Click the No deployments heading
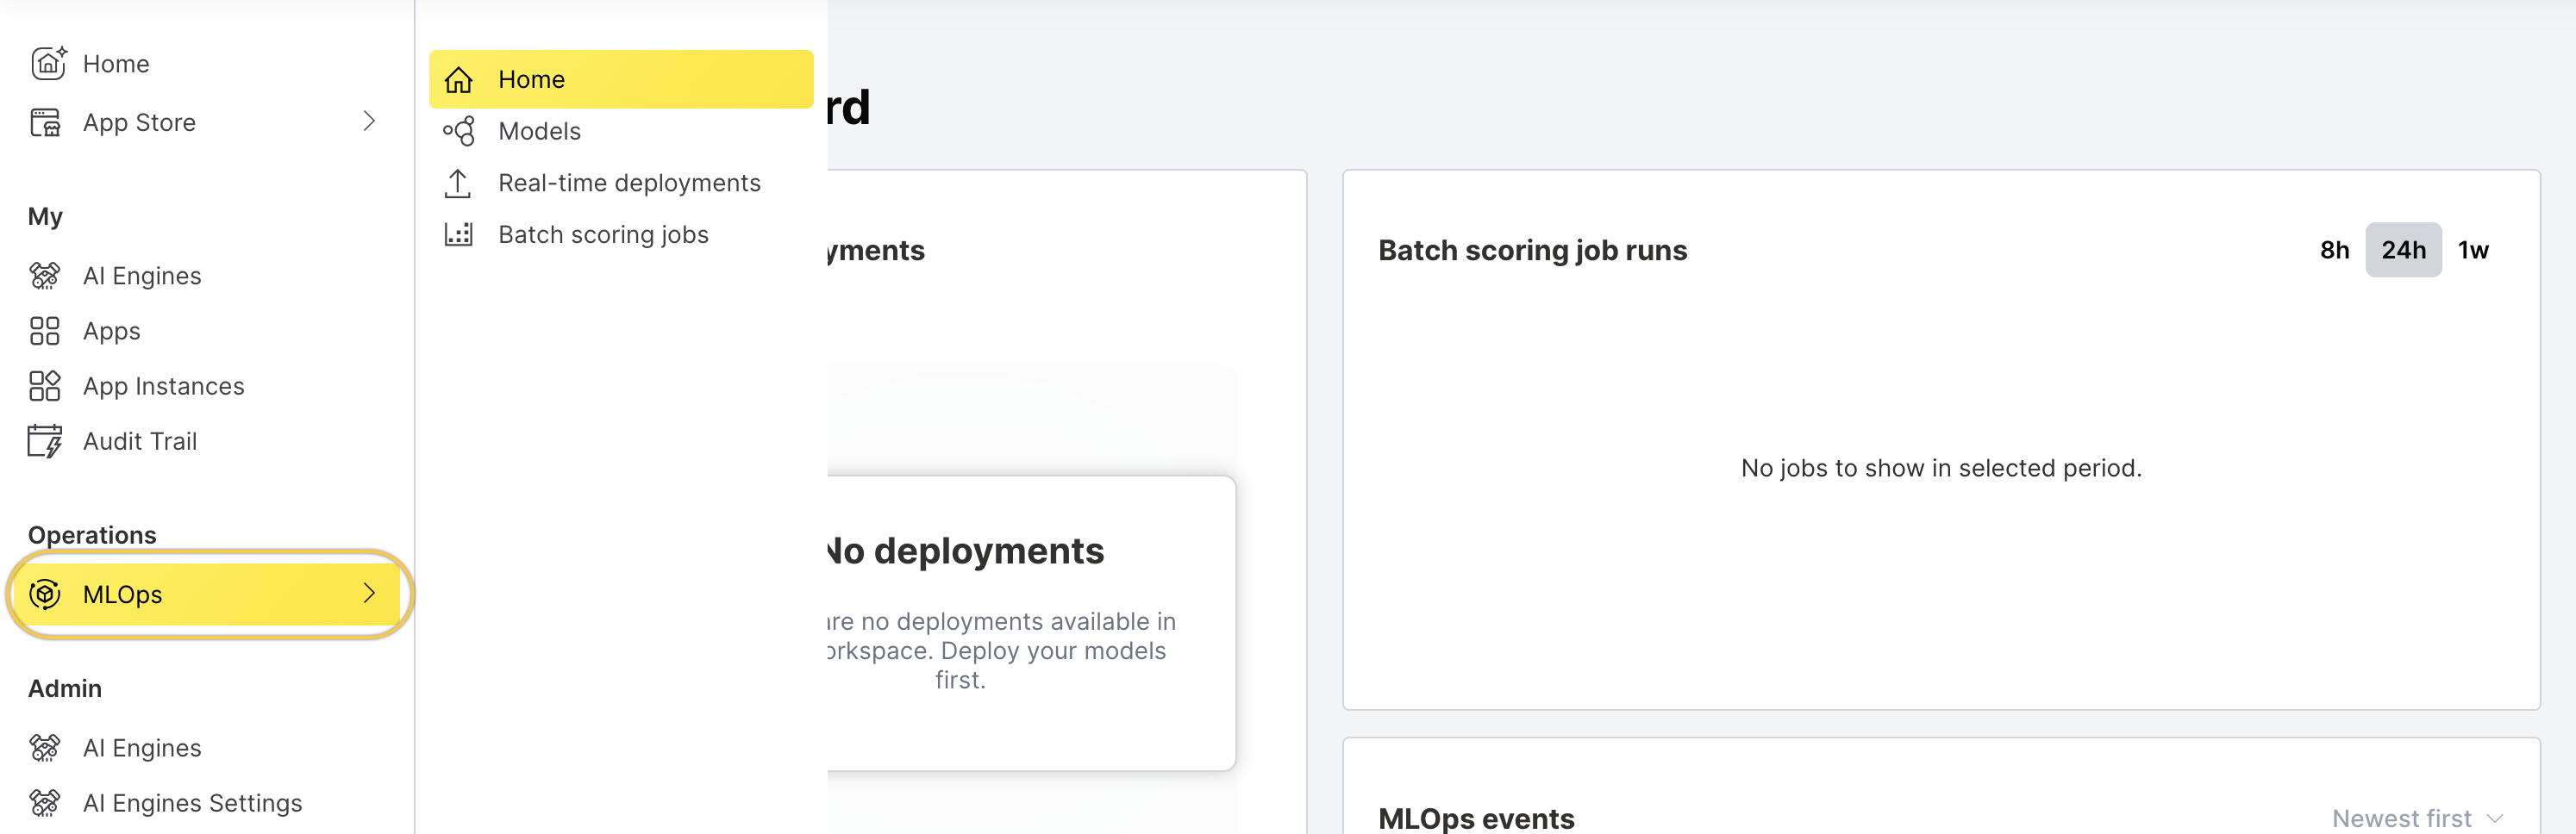Viewport: 2576px width, 834px height. 966,551
